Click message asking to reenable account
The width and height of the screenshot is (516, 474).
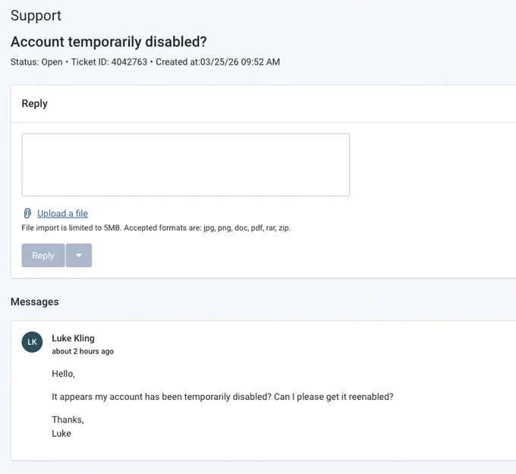222,397
